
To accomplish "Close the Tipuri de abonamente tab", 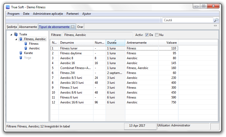I will pos(73,27).
